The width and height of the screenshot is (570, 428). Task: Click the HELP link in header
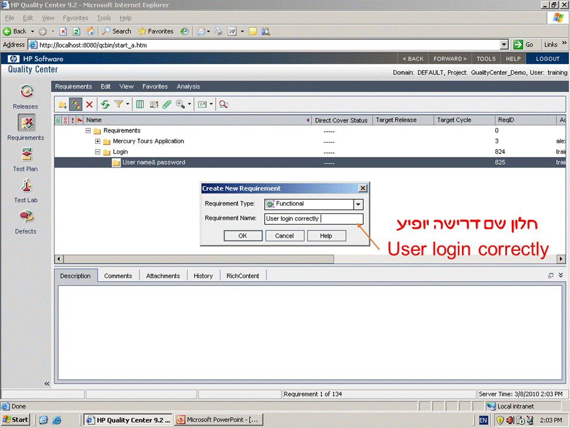pyautogui.click(x=513, y=59)
